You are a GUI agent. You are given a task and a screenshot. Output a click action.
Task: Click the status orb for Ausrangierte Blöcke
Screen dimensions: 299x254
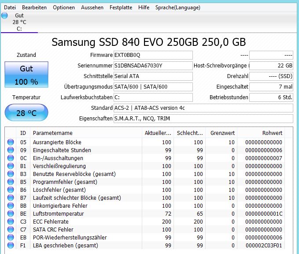(11, 142)
